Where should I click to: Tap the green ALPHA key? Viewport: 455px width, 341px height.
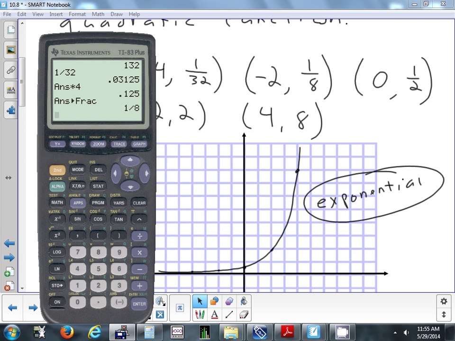click(x=57, y=187)
